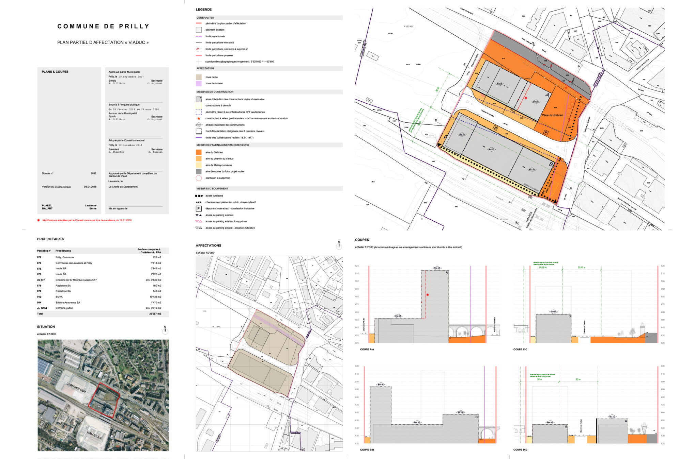The height and width of the screenshot is (459, 694).
Task: Click the PROPRIETAIRES heading
Action: click(x=50, y=239)
